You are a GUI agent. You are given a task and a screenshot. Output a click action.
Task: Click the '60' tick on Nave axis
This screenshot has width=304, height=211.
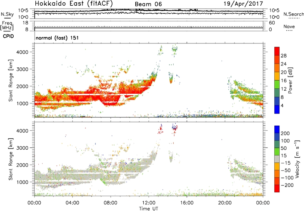pyautogui.click(x=272, y=23)
